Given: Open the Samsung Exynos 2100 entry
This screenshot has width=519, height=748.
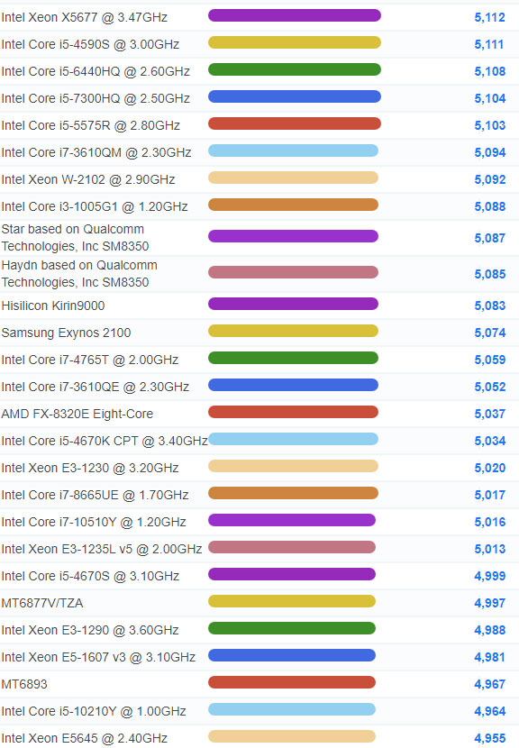Looking at the screenshot, I should click(x=66, y=333).
